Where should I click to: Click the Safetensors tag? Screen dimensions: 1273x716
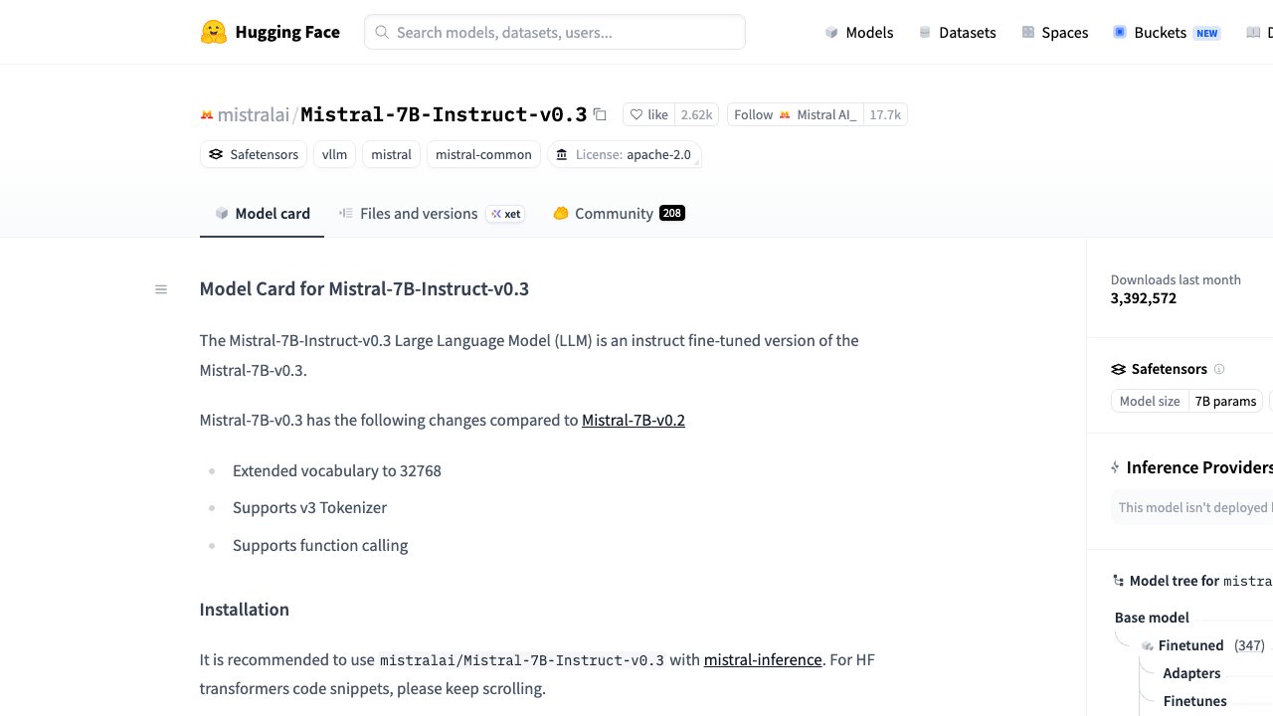point(254,154)
